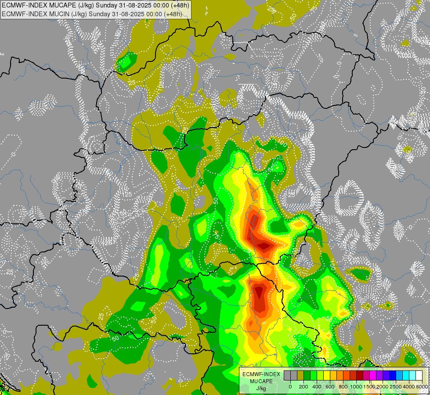The height and width of the screenshot is (395, 430).
Task: Click 'ECMWF-INDEX' label inside the legend box
Action: point(261,374)
